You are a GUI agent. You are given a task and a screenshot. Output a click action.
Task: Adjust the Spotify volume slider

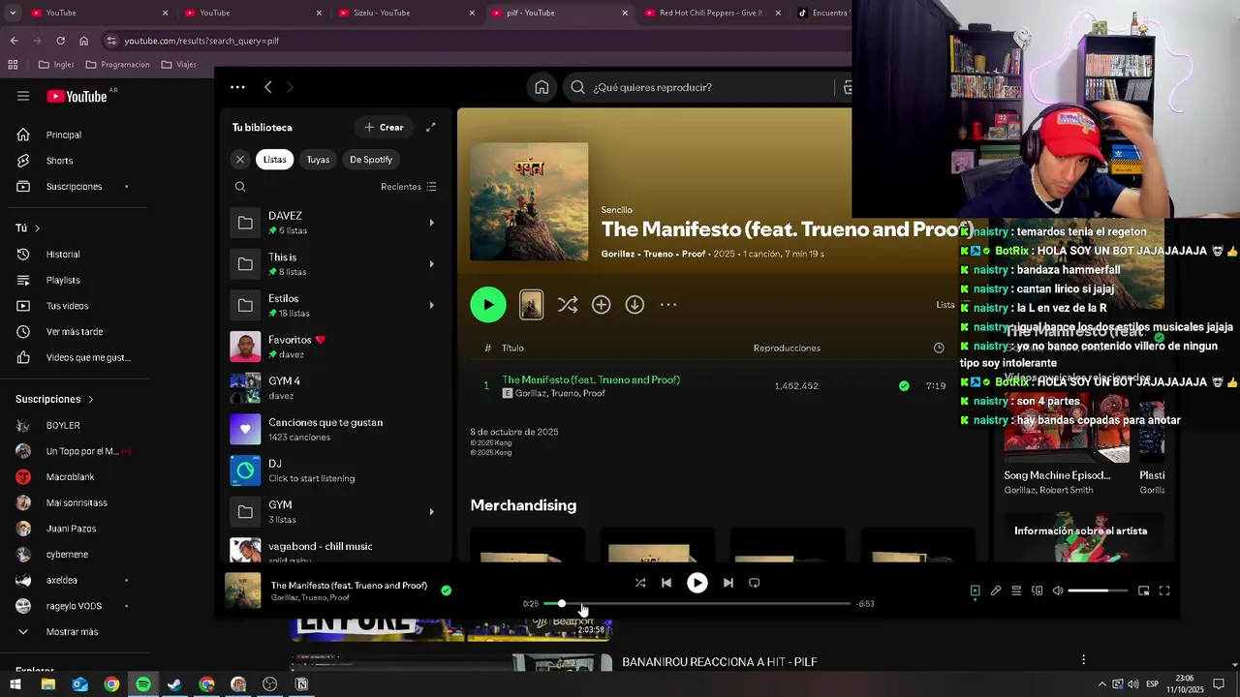(1098, 591)
